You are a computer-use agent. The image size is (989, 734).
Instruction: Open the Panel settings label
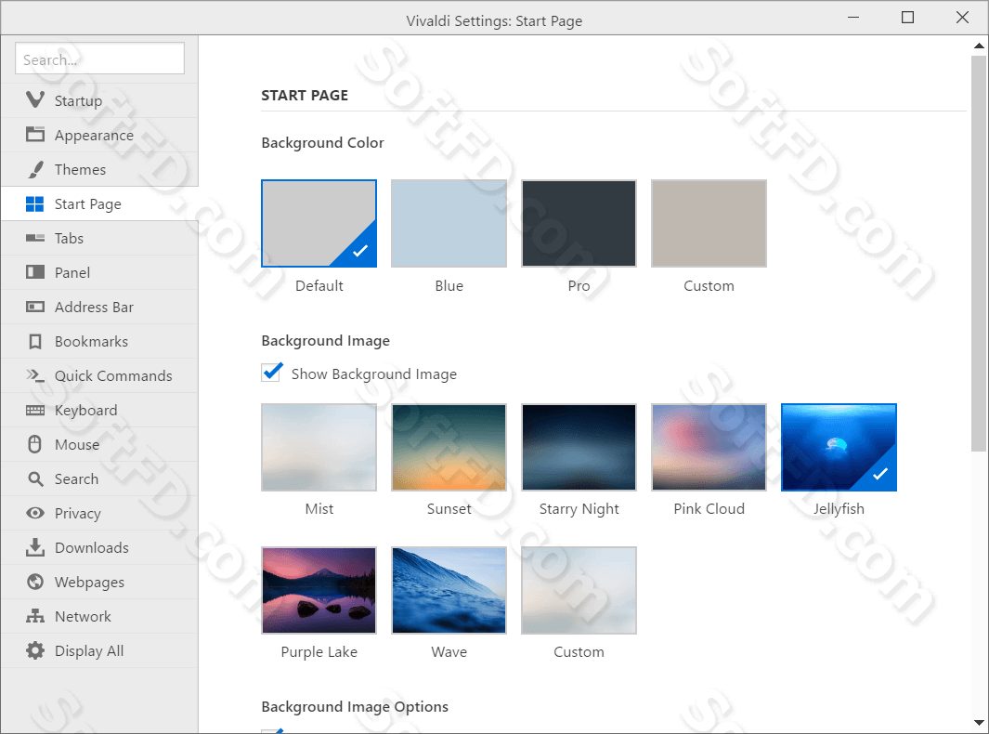(x=72, y=272)
